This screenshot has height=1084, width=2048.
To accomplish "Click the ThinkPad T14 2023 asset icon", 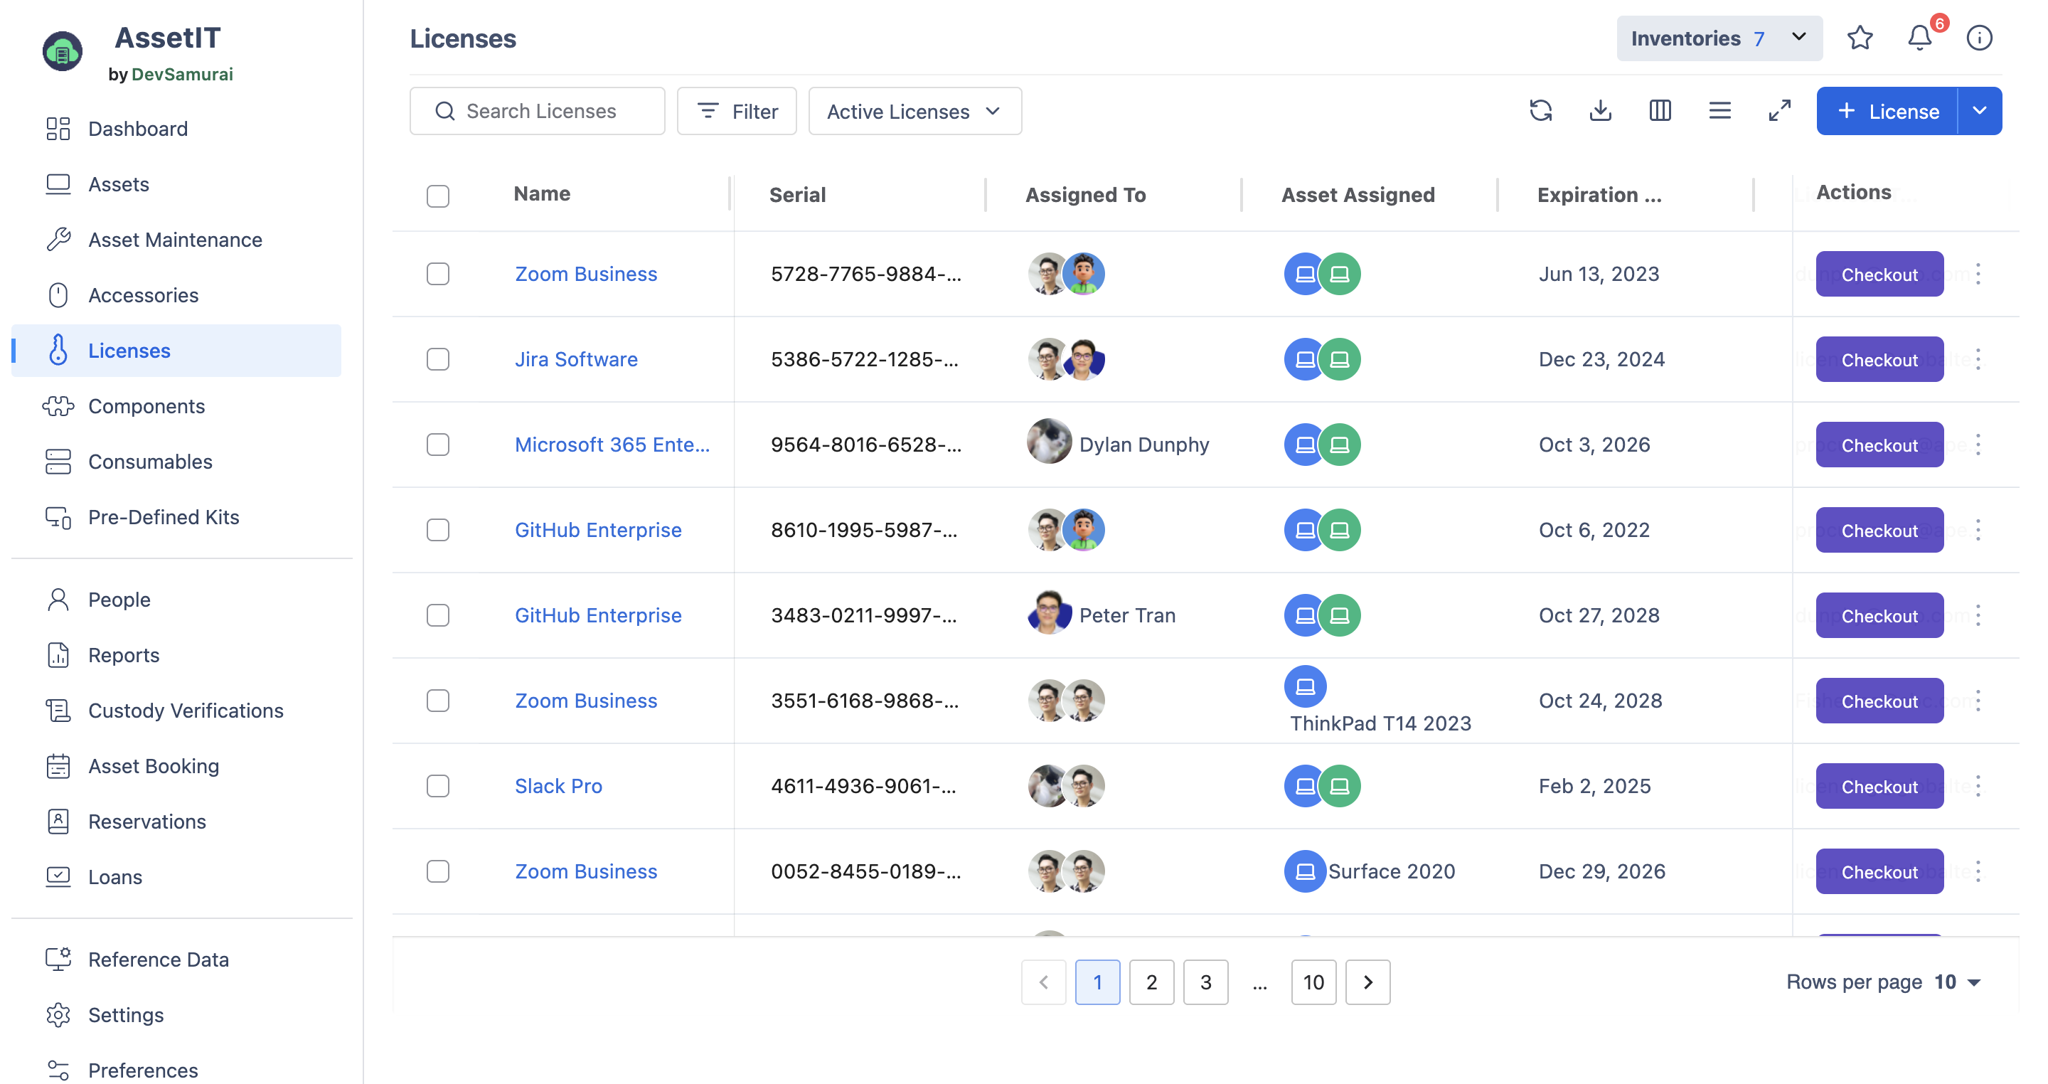I will point(1305,686).
